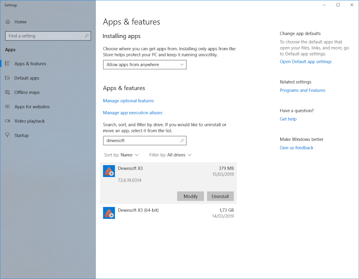Click version number 73.6.19.0314
This screenshot has width=359, height=279.
(x=129, y=180)
